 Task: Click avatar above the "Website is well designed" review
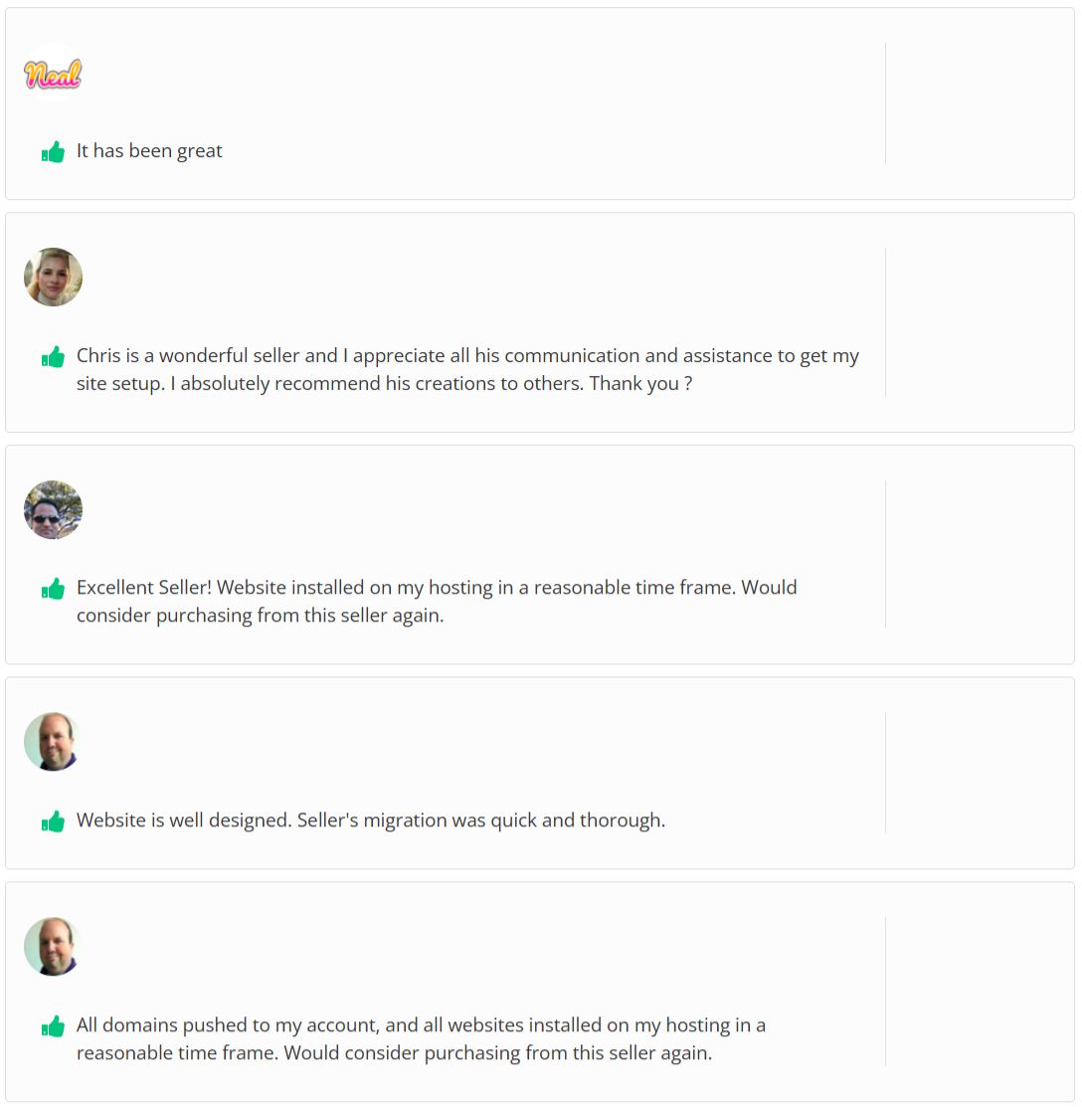(53, 742)
